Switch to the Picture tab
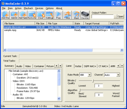This screenshot has height=109, width=127. point(50,66)
